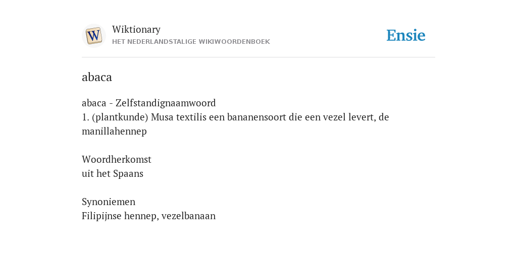Select 'Het Nederlandstalige Wikiwoordenboek' subtitle
Image resolution: width=517 pixels, height=258 pixels.
pyautogui.click(x=191, y=42)
